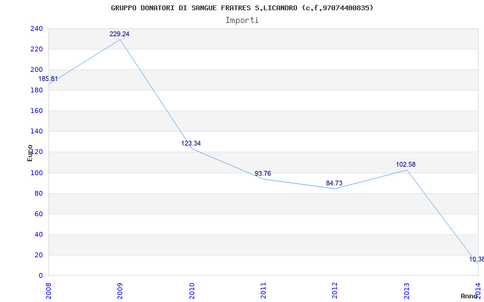The image size is (484, 302).
Task: Click year 2013 on the x-axis
Action: [407, 291]
